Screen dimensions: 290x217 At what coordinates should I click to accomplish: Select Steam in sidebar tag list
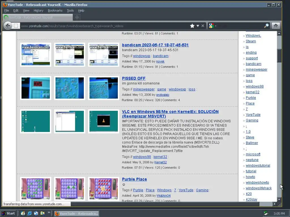pos(251,41)
